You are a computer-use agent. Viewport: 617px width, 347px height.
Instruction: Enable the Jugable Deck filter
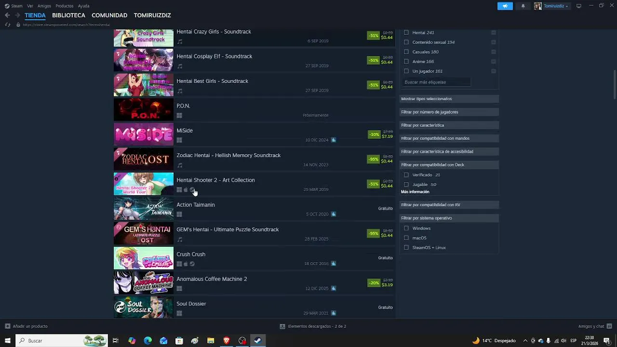(x=406, y=185)
